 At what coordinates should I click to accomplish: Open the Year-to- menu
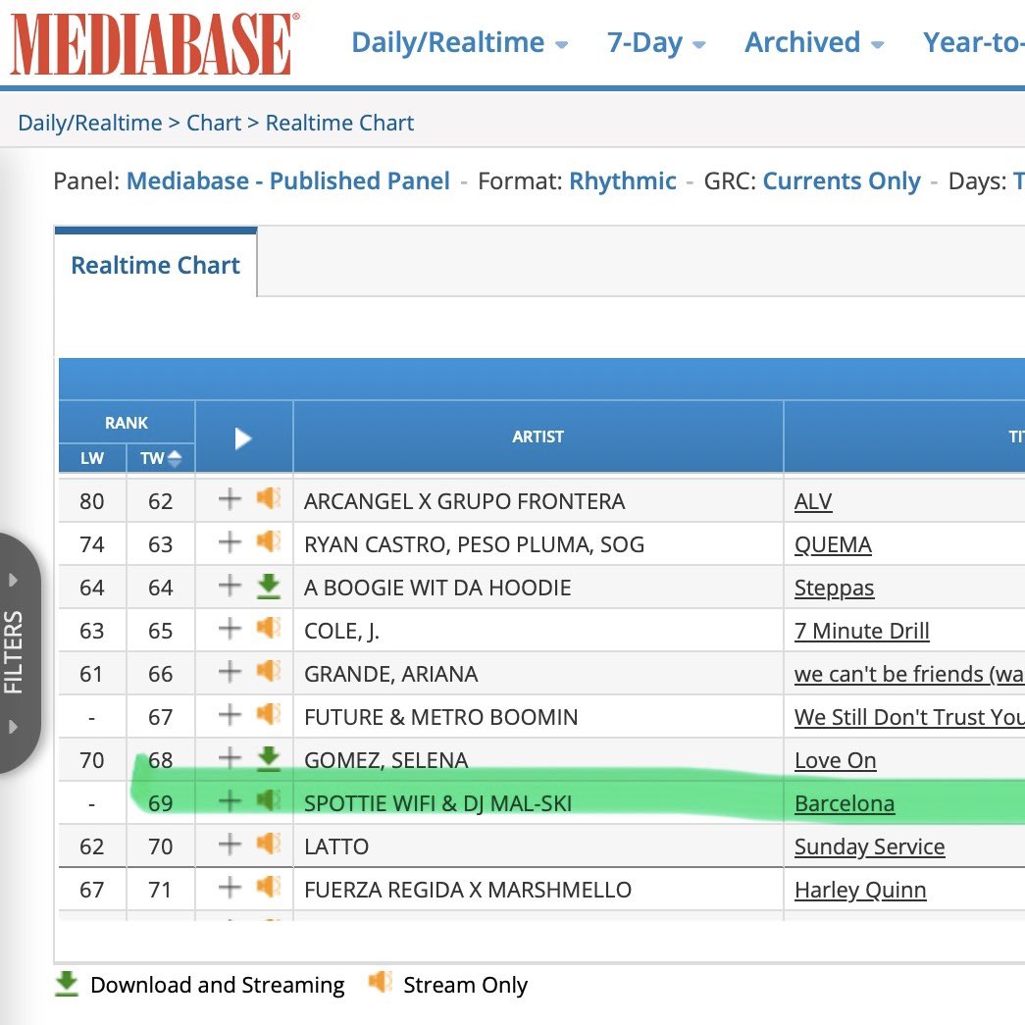973,42
